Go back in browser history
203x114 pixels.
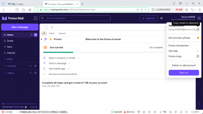(x=4, y=10)
